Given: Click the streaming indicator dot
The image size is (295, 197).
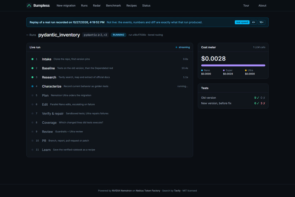Looking at the screenshot, I should coord(176,47).
